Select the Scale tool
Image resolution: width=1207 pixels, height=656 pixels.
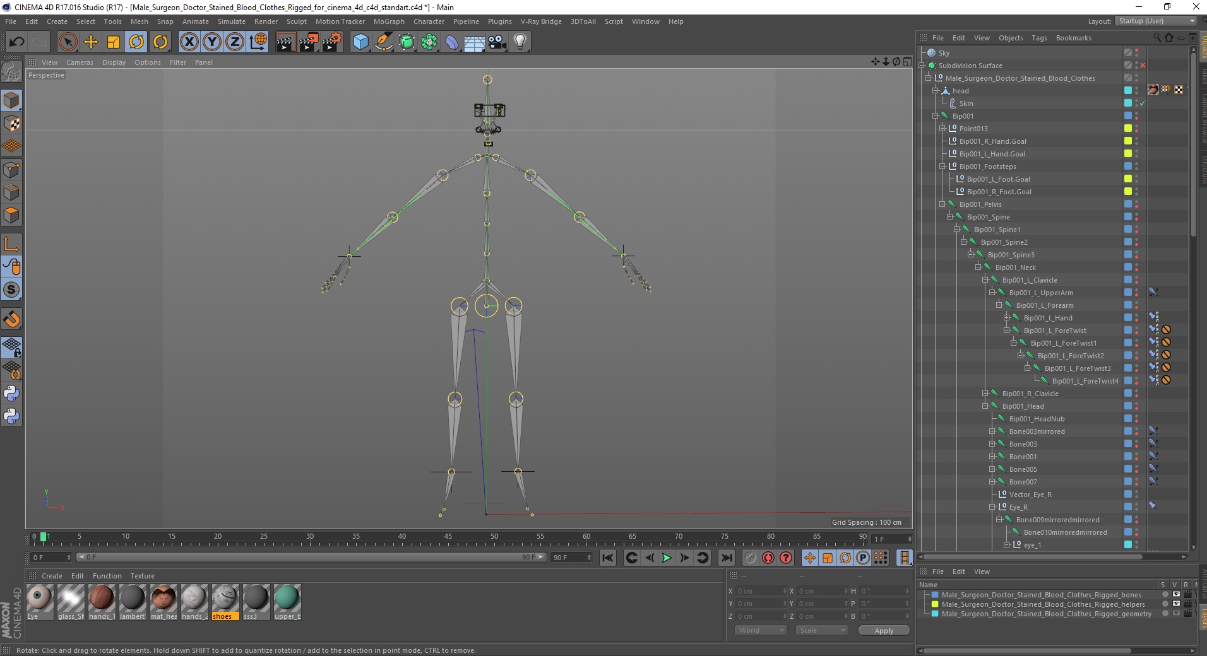(114, 42)
